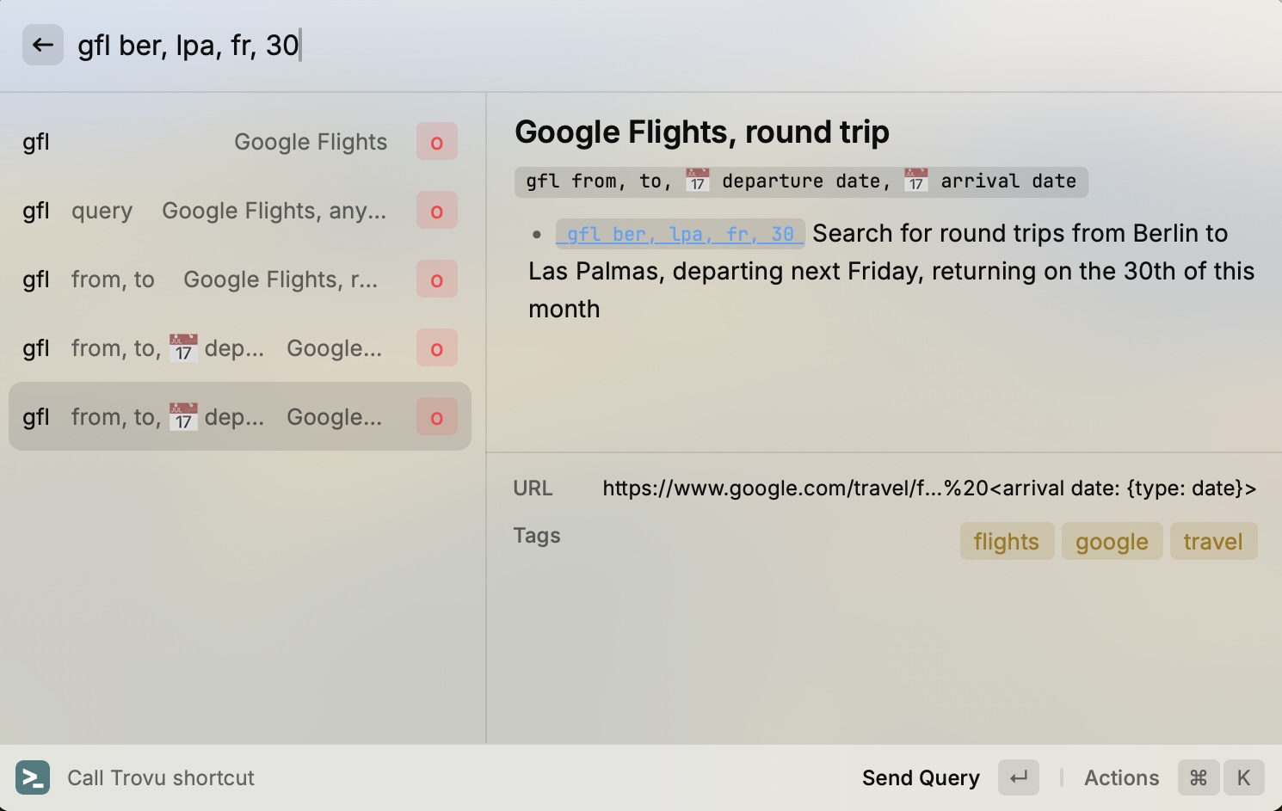Click the Trovu terminal icon at bottom left
Image resolution: width=1282 pixels, height=811 pixels.
[33, 777]
